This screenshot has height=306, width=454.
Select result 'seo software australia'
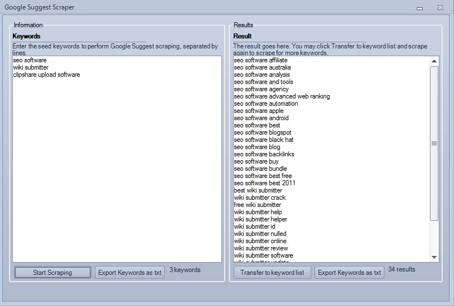click(x=262, y=67)
